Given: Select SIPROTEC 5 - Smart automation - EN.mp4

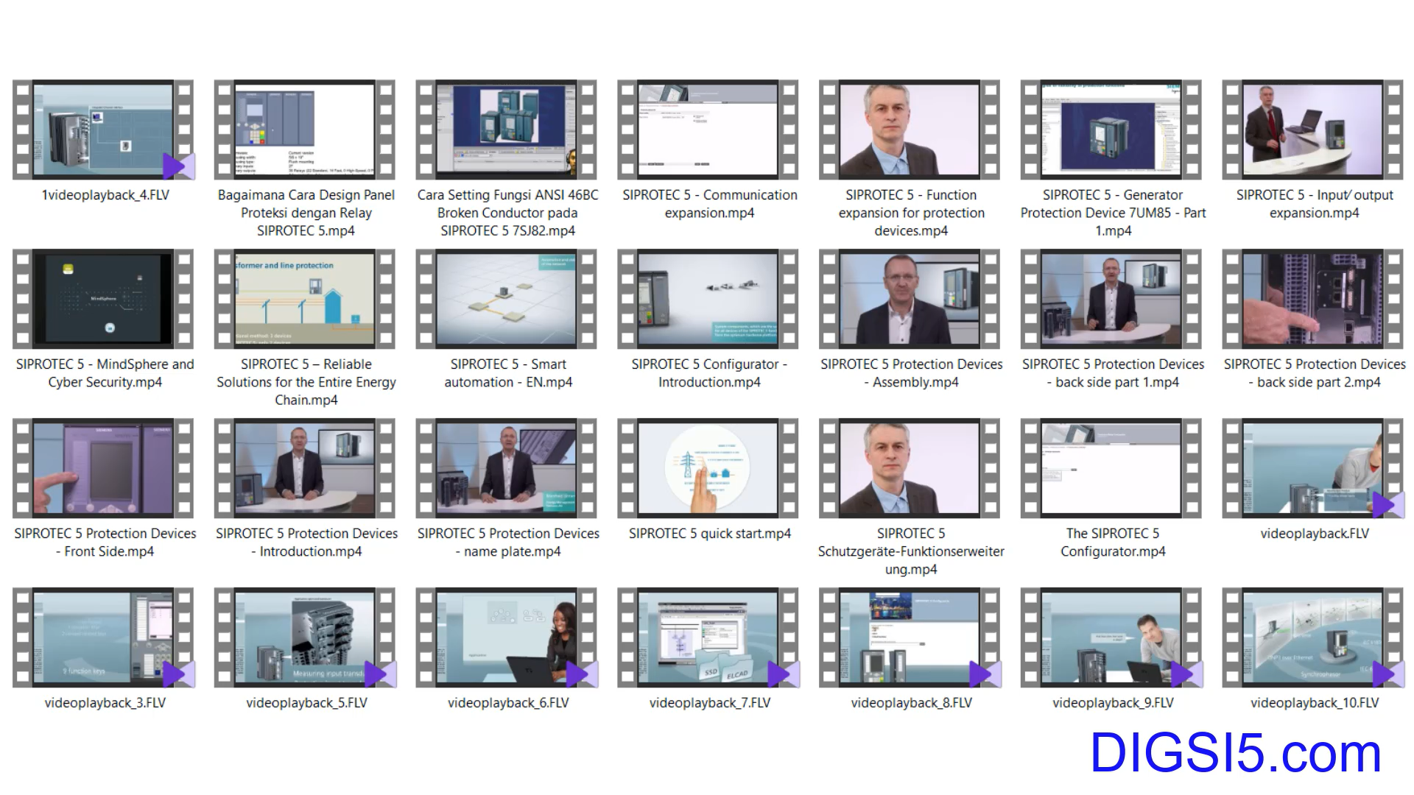Looking at the screenshot, I should point(507,300).
